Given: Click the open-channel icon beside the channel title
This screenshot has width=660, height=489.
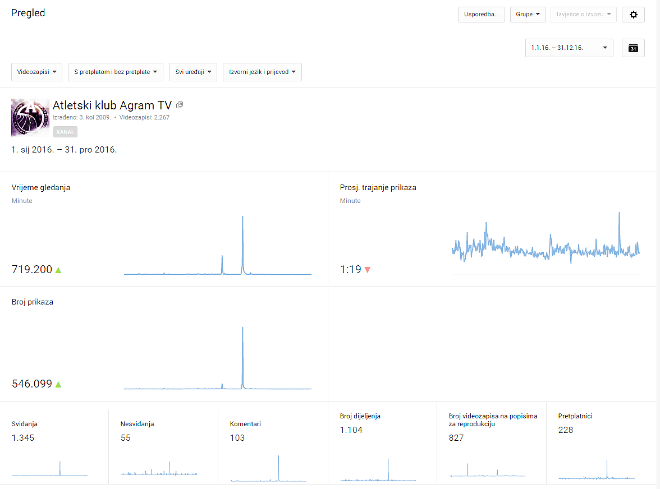Looking at the screenshot, I should [x=180, y=105].
